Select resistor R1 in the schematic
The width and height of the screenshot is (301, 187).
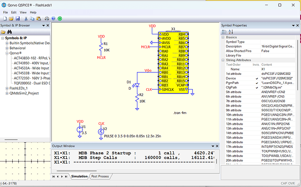point(101,47)
